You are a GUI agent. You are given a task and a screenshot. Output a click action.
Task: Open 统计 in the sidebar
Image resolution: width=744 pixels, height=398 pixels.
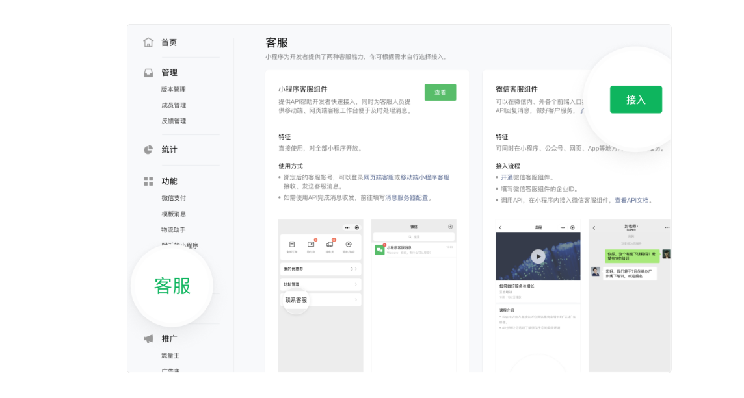169,150
